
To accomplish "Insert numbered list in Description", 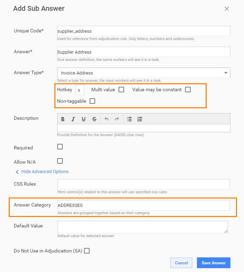I will pos(140,119).
